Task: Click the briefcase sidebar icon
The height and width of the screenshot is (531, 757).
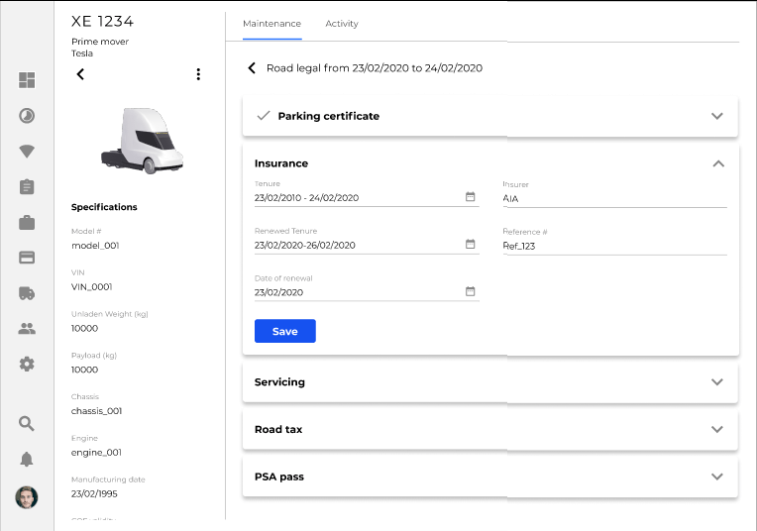Action: (27, 223)
